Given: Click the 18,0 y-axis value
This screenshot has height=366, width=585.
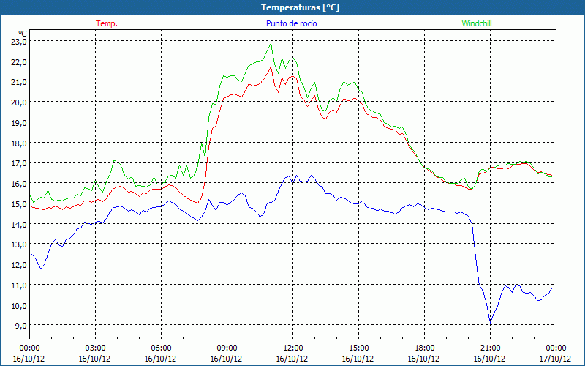Looking at the screenshot, I should pyautogui.click(x=19, y=143).
